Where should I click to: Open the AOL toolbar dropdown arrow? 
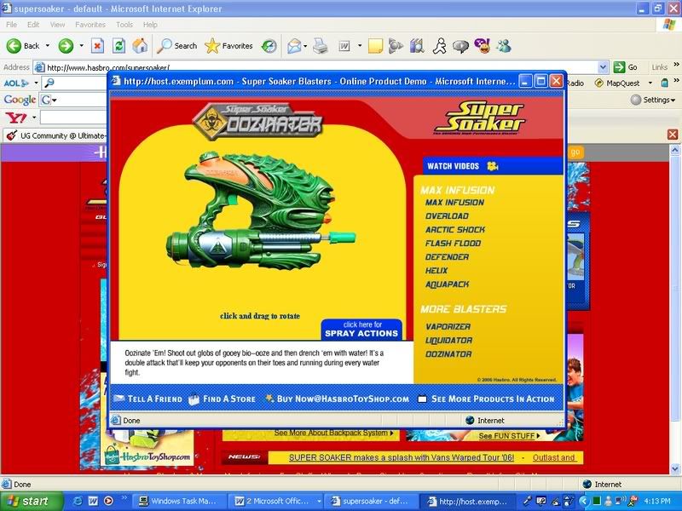tap(36, 83)
